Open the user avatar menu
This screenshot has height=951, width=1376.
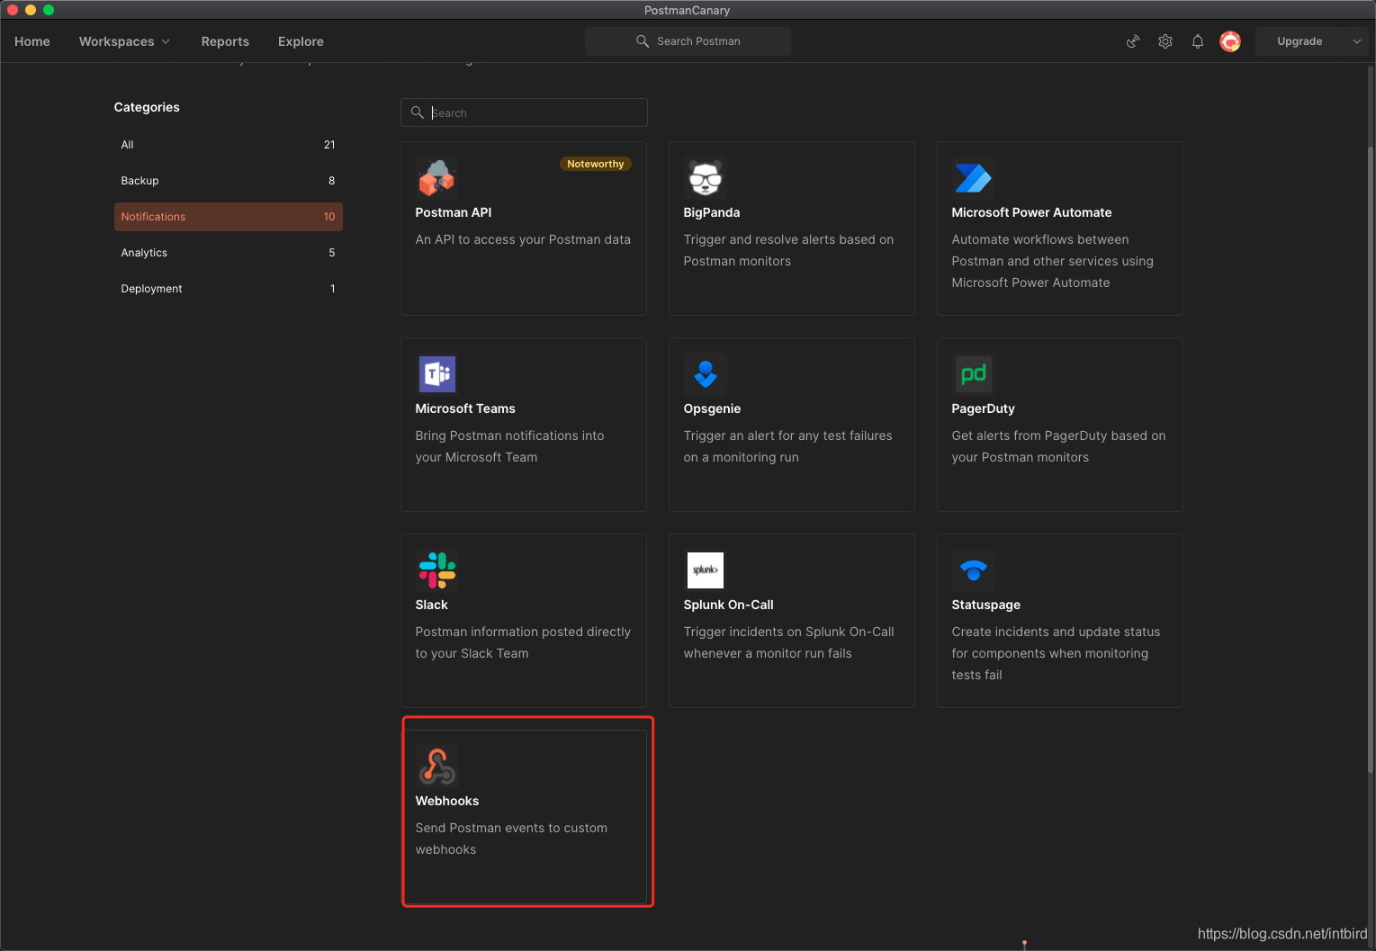(1230, 41)
